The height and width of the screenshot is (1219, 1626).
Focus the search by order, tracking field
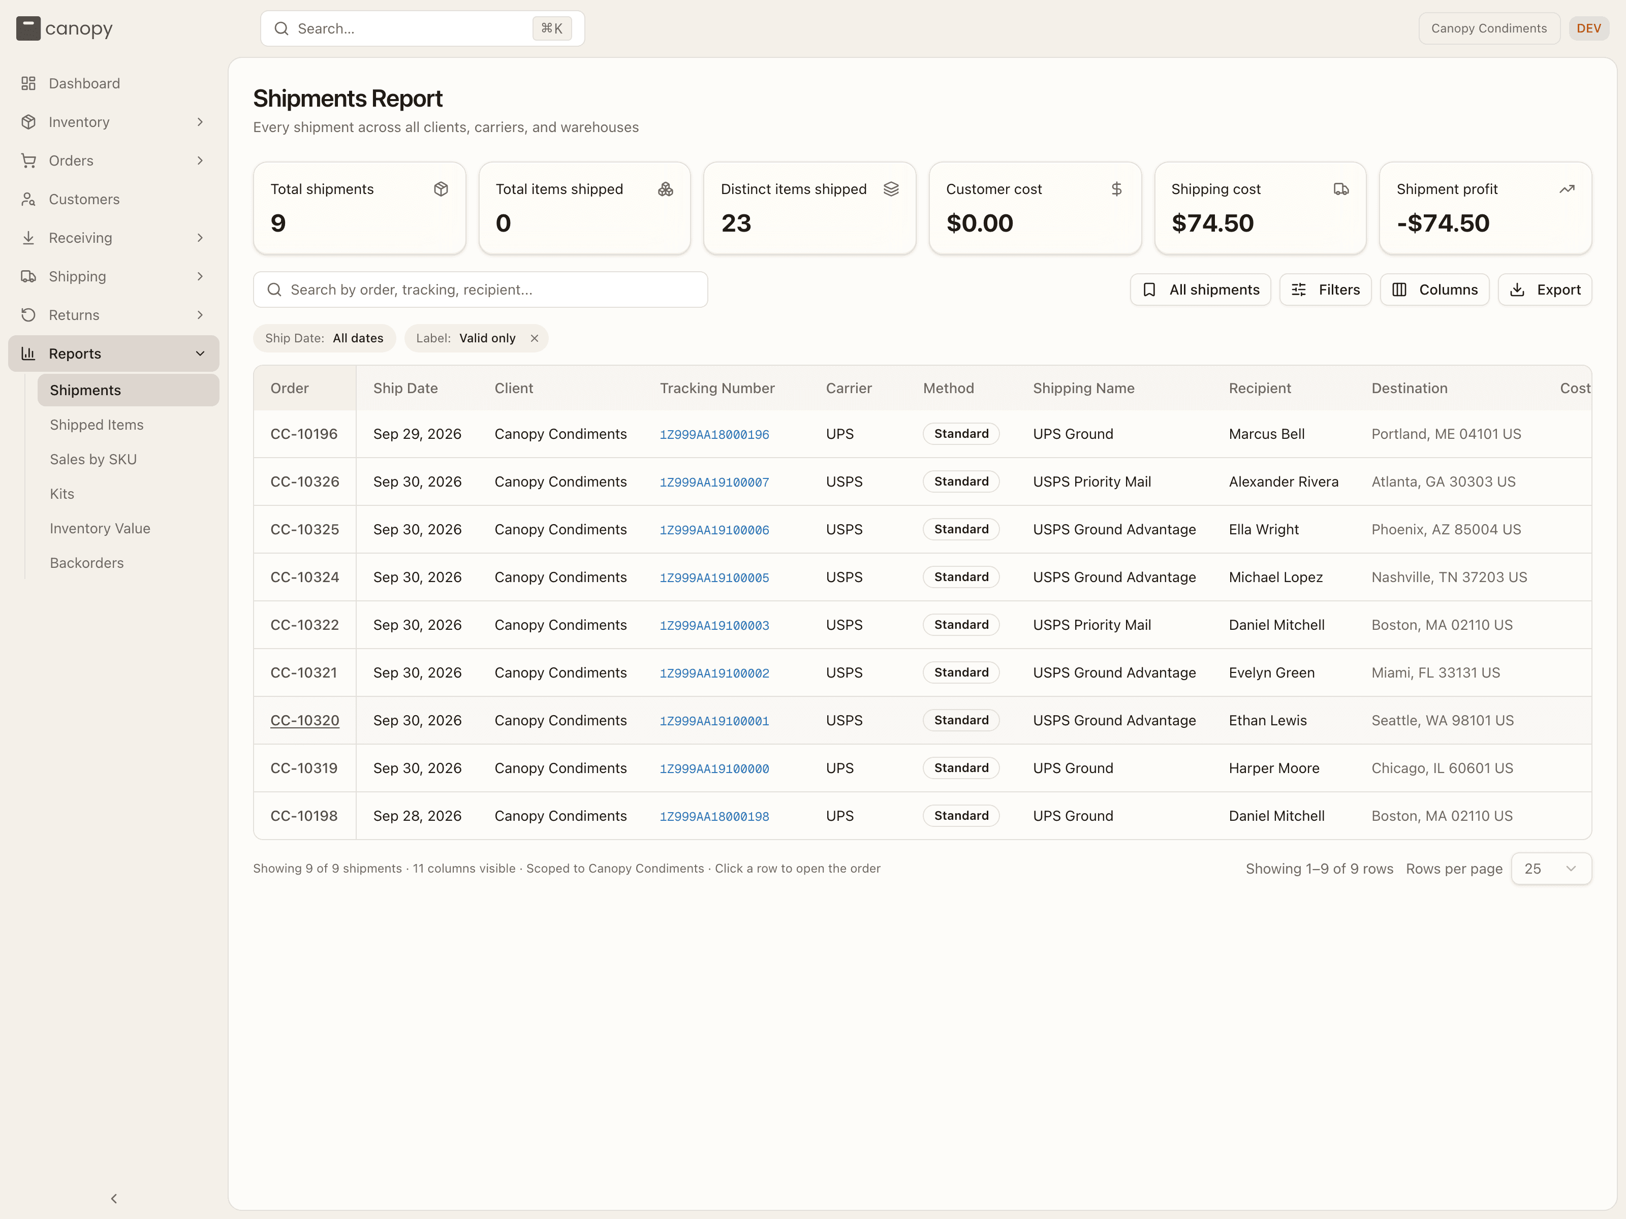[480, 290]
